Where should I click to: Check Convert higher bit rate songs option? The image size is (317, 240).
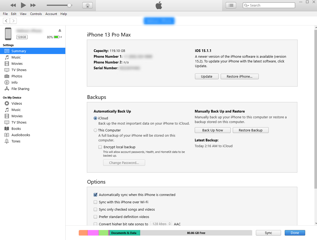coord(96,224)
